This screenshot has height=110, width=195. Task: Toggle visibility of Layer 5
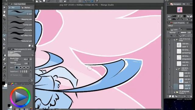tap(169, 45)
